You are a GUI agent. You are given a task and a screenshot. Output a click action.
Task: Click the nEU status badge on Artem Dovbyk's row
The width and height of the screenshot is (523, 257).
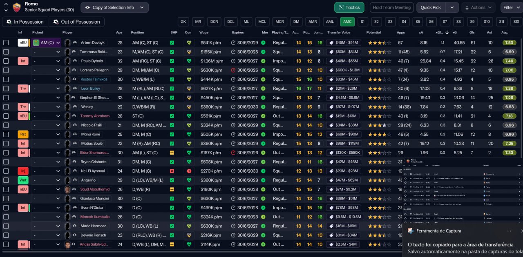tap(23, 43)
